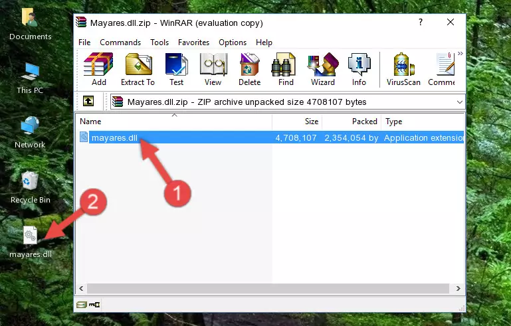Start VirusScan on the archive
511x326 pixels.
[403, 69]
